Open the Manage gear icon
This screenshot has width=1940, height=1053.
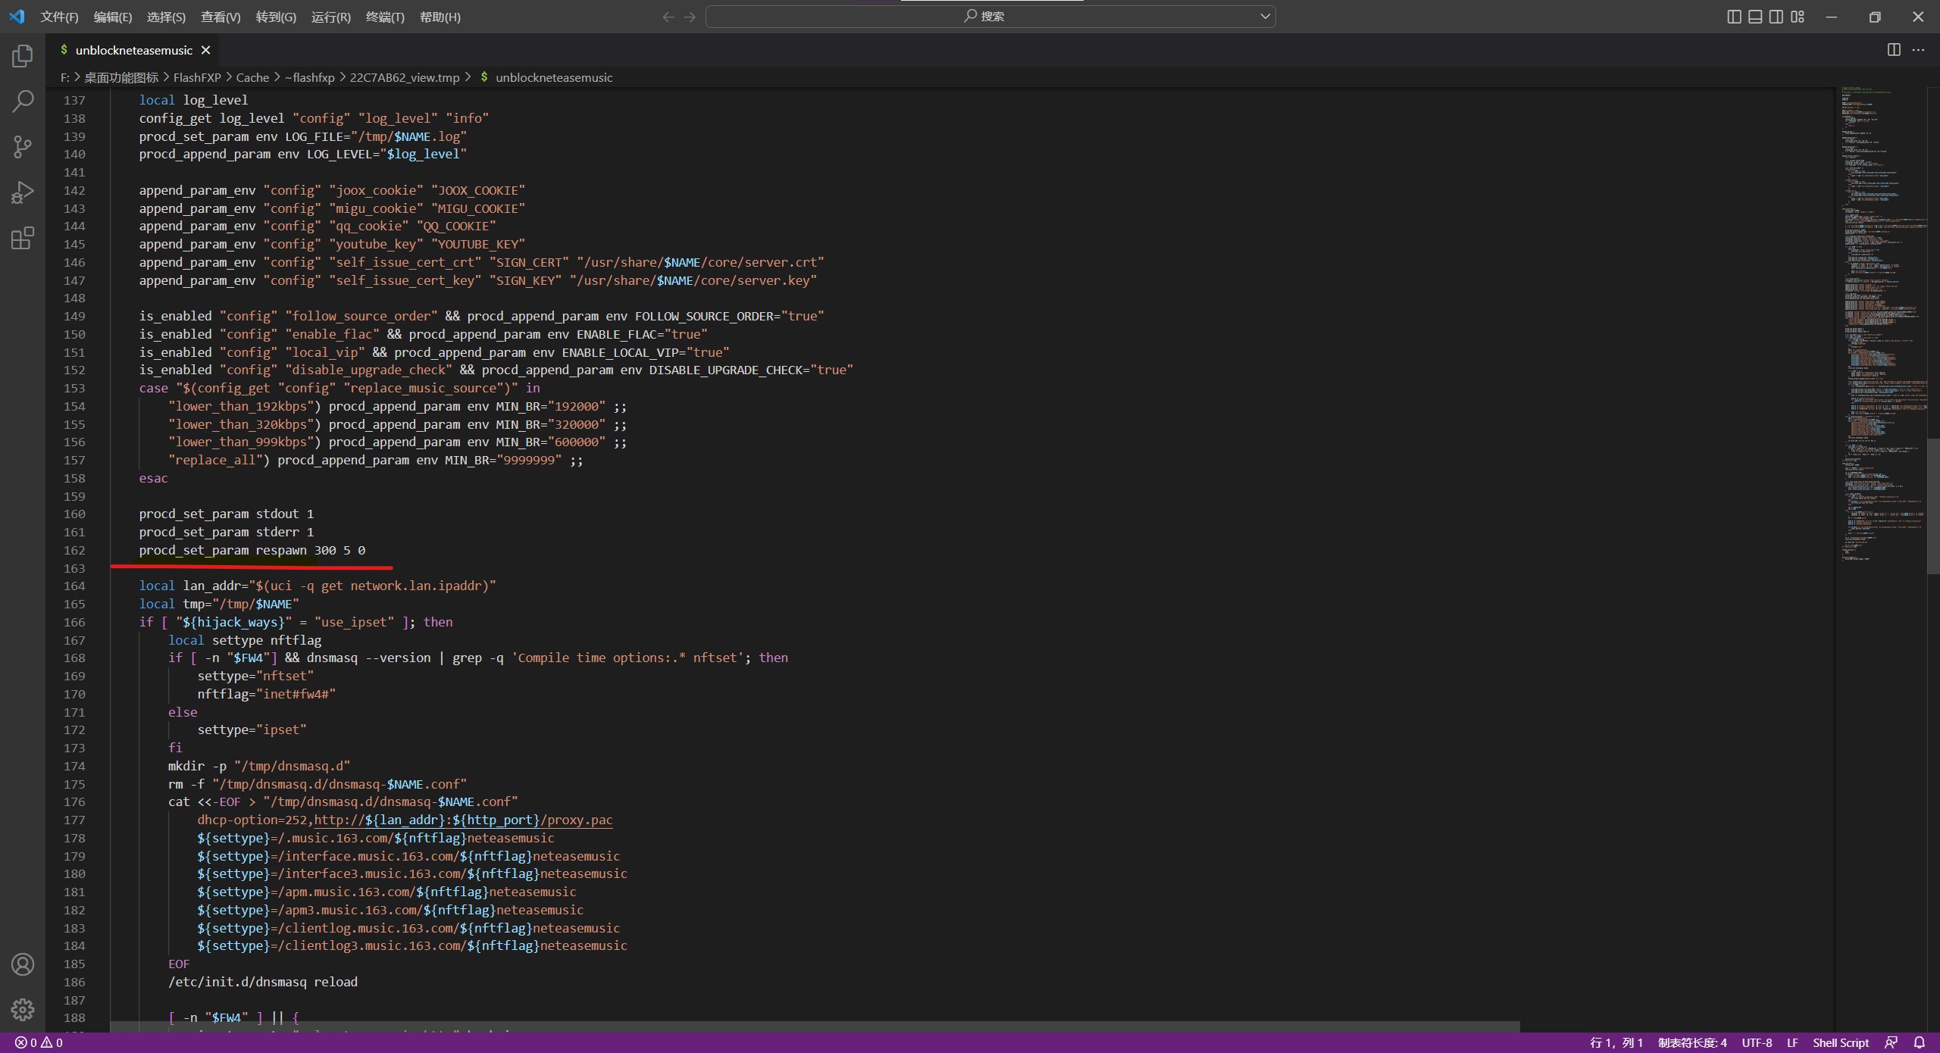click(x=23, y=1009)
